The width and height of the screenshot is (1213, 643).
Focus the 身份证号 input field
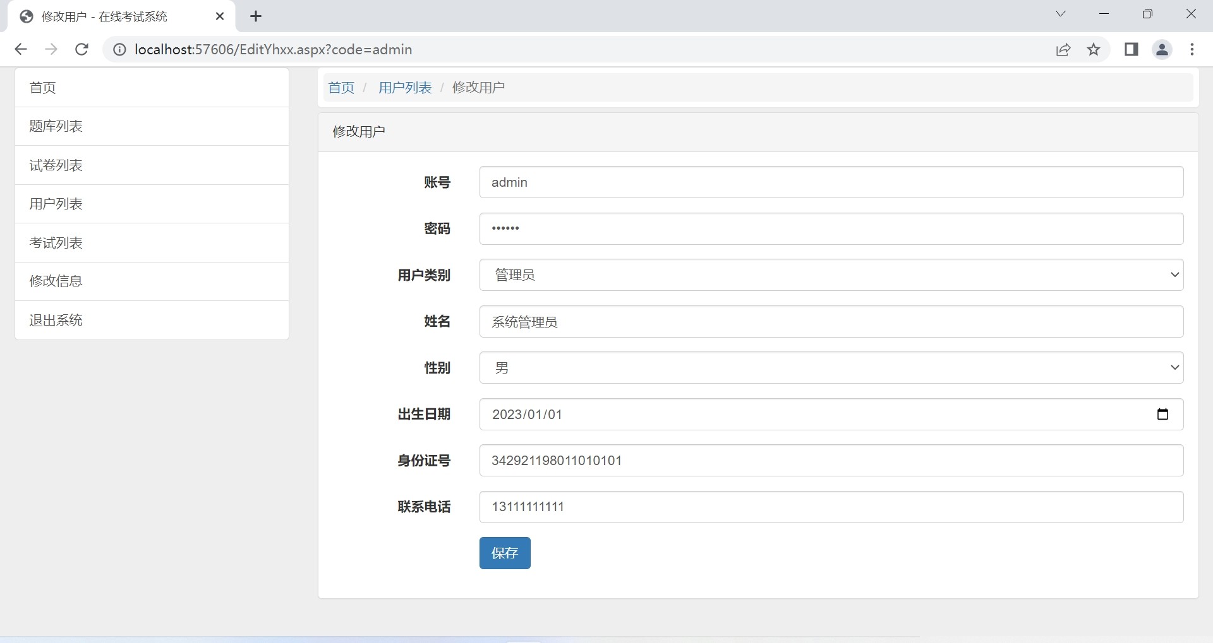click(x=831, y=461)
